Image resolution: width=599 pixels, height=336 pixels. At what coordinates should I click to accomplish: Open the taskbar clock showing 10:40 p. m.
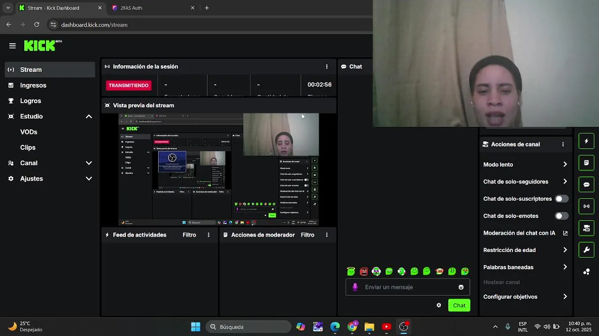pyautogui.click(x=579, y=327)
